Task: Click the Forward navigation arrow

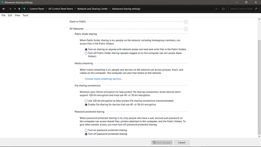Action: (x=10, y=9)
